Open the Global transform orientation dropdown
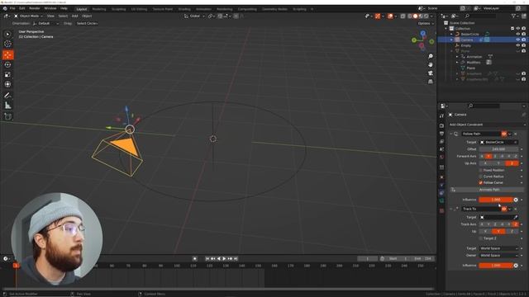Viewport: 529px width, 297px height. click(x=195, y=16)
